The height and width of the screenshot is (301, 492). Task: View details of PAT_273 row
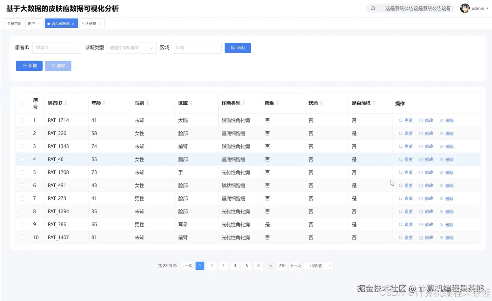(x=406, y=198)
